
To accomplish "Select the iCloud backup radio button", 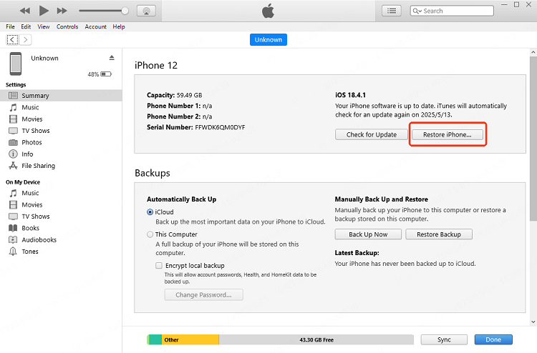I will click(150, 212).
